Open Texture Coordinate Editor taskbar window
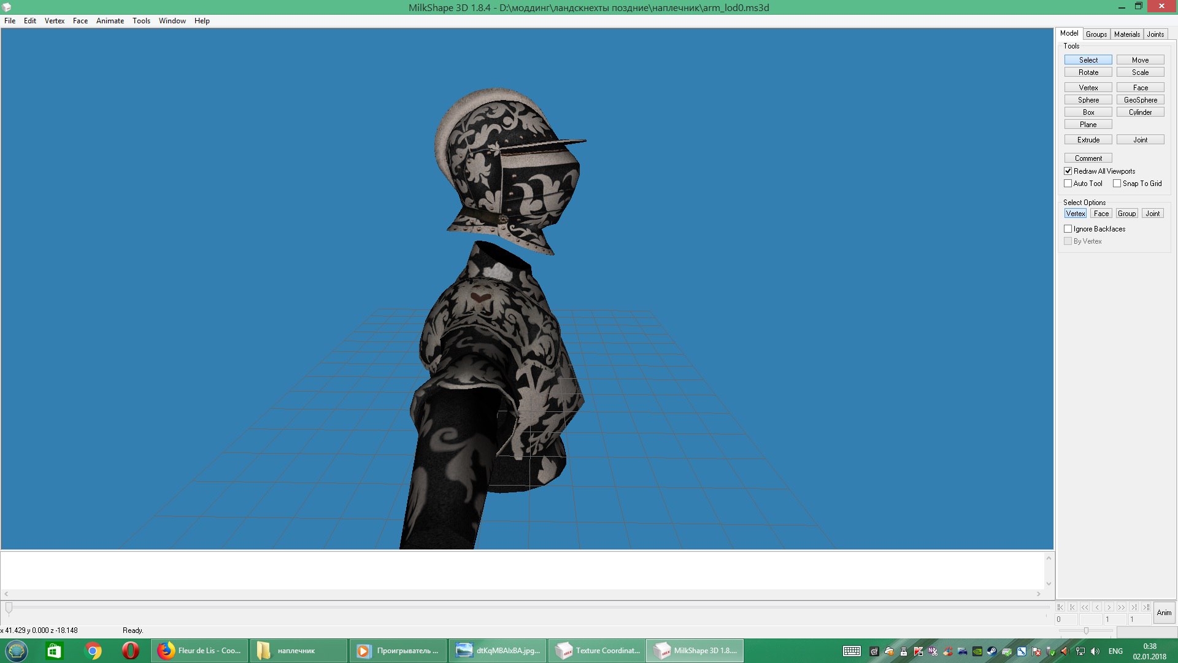Image resolution: width=1178 pixels, height=663 pixels. pyautogui.click(x=597, y=651)
